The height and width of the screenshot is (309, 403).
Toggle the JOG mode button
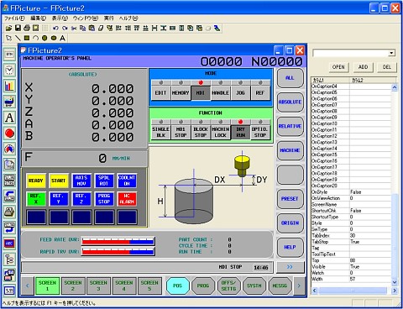(x=240, y=92)
